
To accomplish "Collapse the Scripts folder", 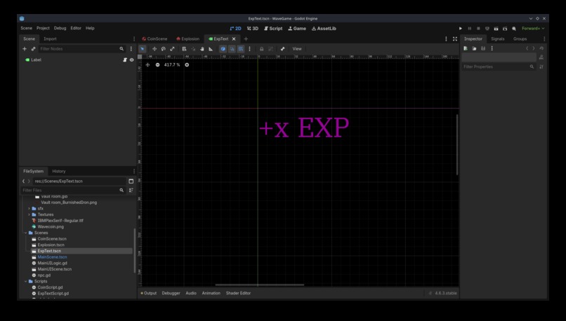I will pos(25,281).
